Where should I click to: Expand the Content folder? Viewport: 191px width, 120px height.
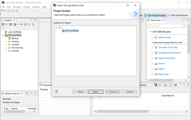6,45
